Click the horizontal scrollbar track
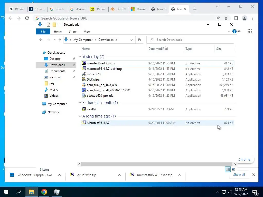Viewport: 263px width, 197px height. tap(157, 164)
